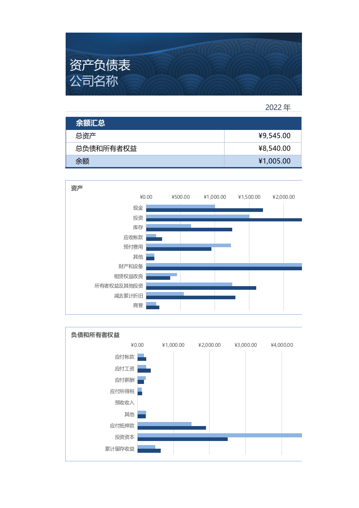Click the 负债和所有者权益 chart title
This screenshot has height=508, width=359.
[x=95, y=335]
